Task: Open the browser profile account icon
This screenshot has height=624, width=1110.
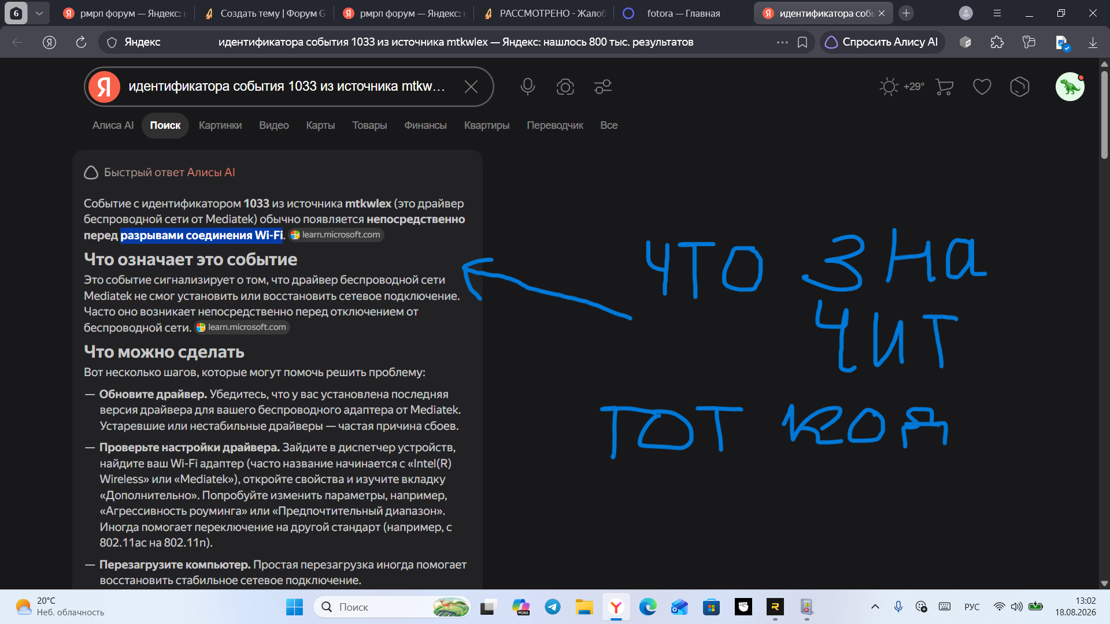Action: click(966, 13)
